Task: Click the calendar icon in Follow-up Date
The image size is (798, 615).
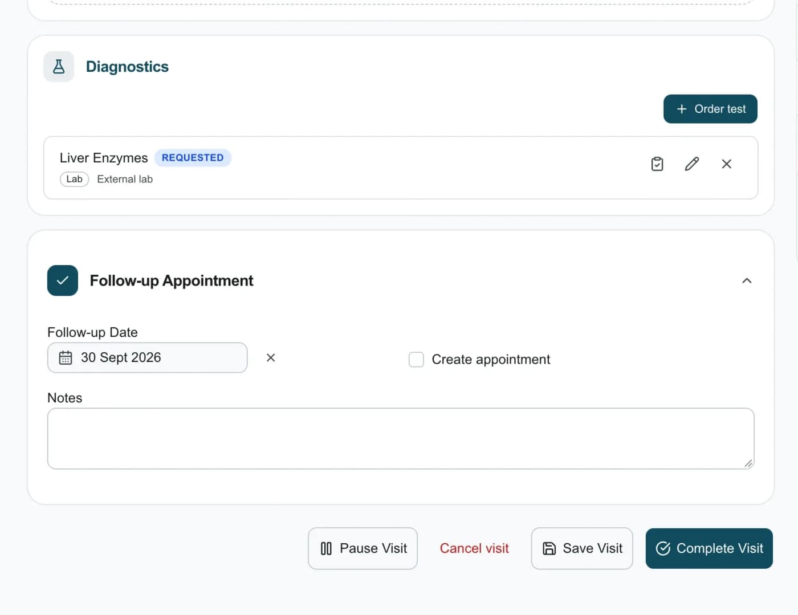Action: pyautogui.click(x=66, y=358)
